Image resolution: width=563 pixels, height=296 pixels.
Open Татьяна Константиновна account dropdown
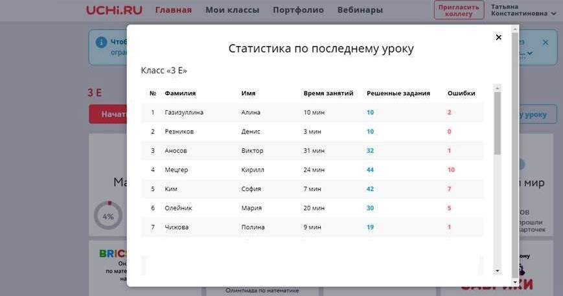pos(523,10)
